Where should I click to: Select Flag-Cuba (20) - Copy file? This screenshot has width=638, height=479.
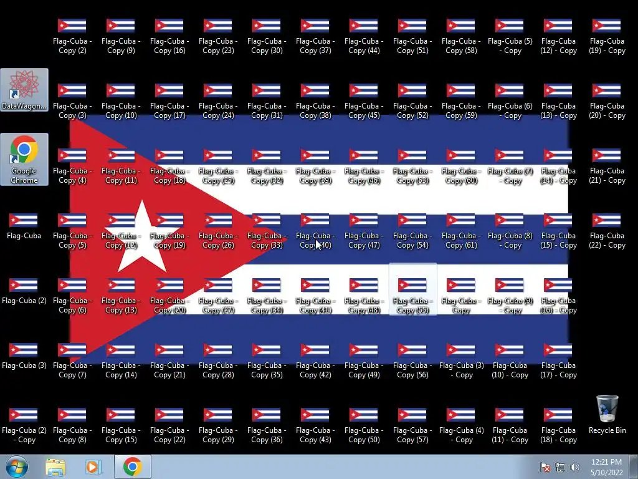click(x=607, y=102)
